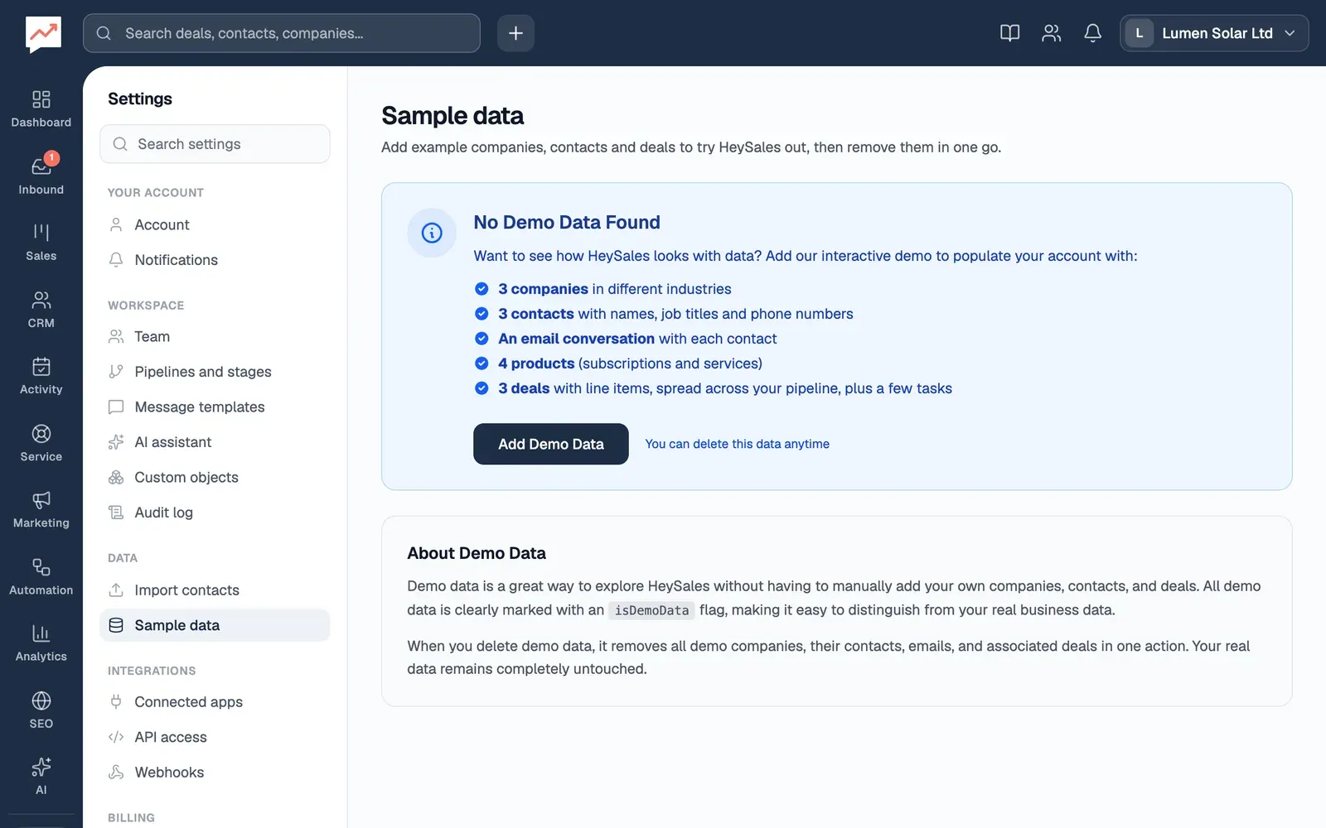The width and height of the screenshot is (1326, 828).
Task: Open Webhooks settings
Action: [215, 773]
